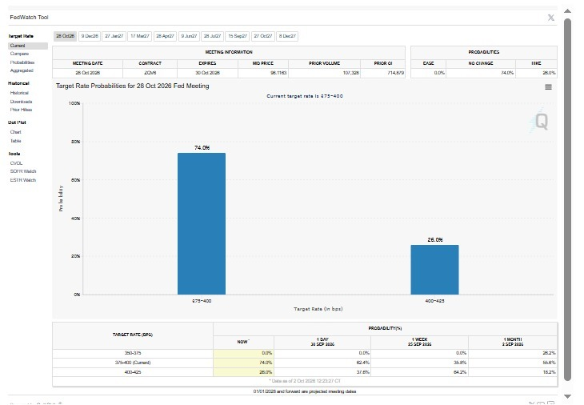The image size is (584, 405).
Task: Click the 'EASE' probabilities header
Action: point(428,63)
